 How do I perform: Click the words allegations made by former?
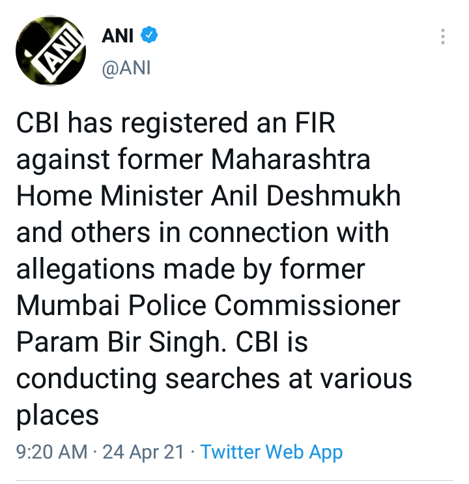tap(190, 269)
